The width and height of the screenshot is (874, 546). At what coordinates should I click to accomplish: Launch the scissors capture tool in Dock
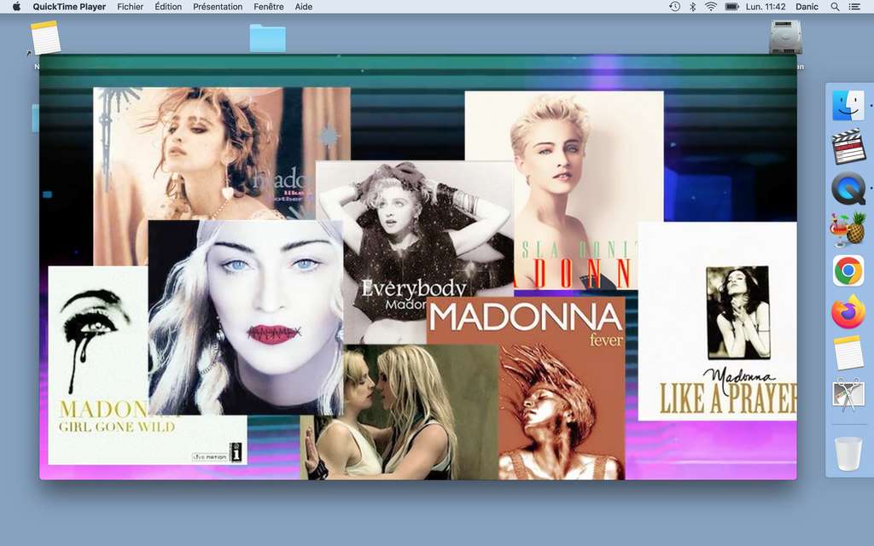pos(848,394)
